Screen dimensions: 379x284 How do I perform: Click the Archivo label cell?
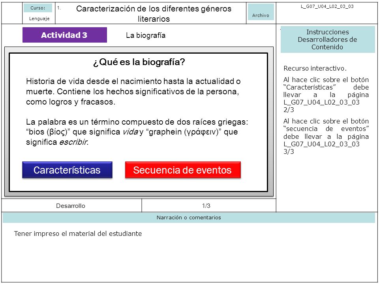click(261, 12)
